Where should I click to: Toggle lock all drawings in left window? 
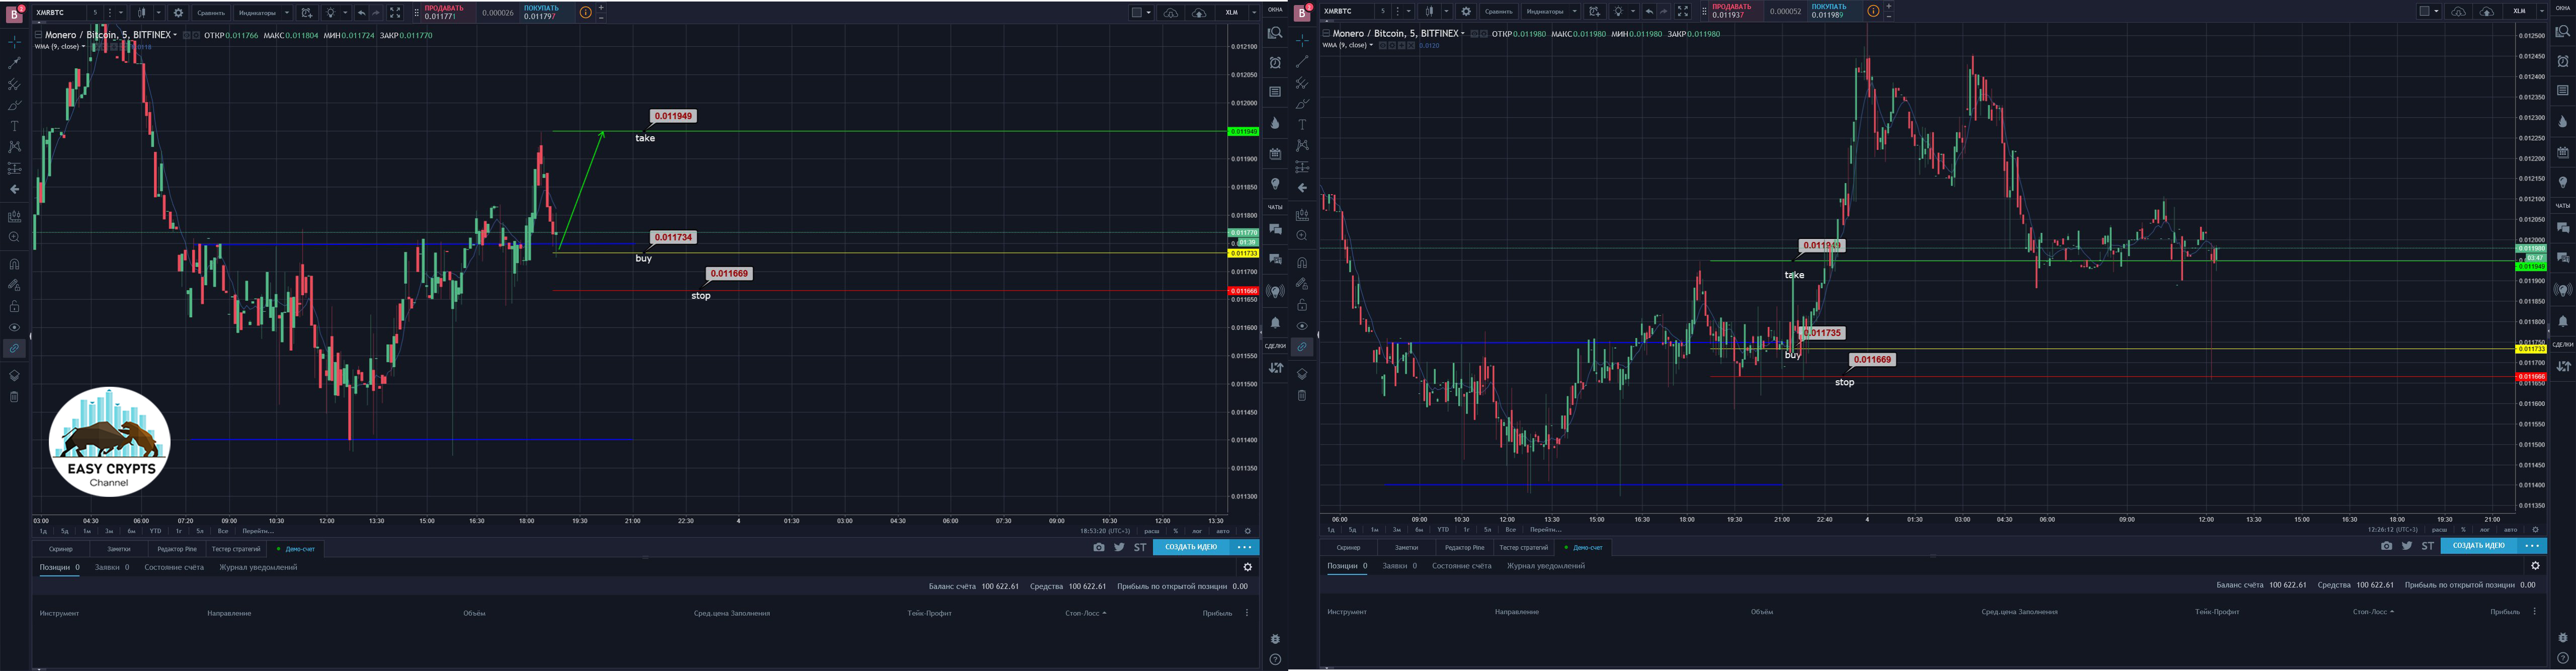pyautogui.click(x=14, y=306)
